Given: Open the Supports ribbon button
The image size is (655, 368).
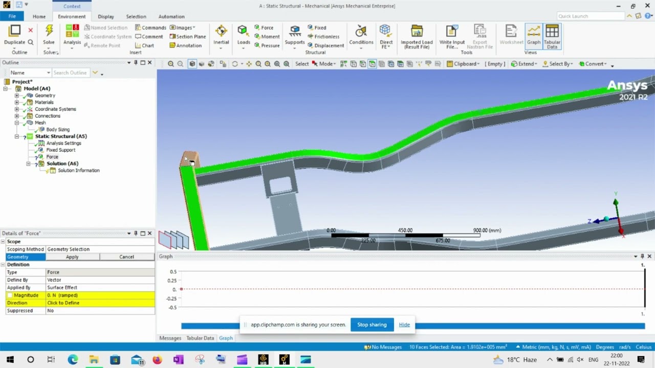Looking at the screenshot, I should tap(295, 36).
